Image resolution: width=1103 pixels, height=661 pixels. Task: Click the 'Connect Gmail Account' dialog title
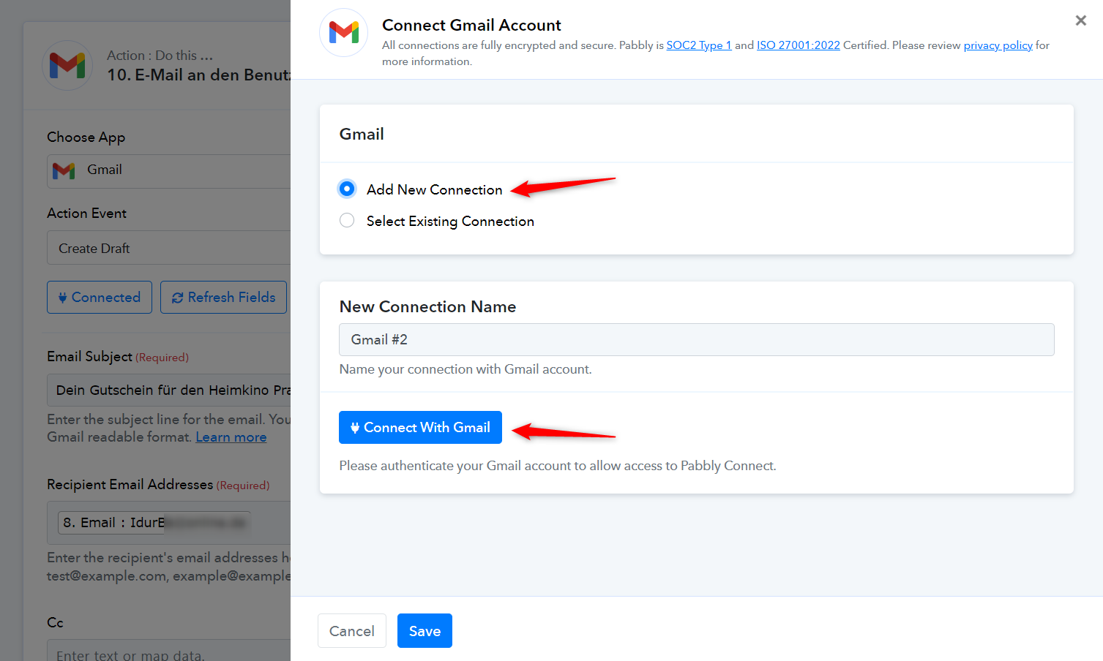click(471, 25)
